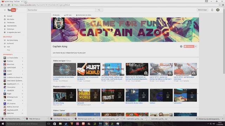Open the account avatar menu
This screenshot has height=126, width=225.
tap(218, 10)
